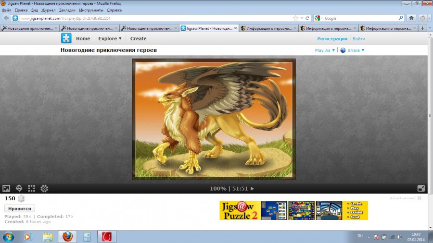The height and width of the screenshot is (243, 433).
Task: Open the Справка menu
Action: 115,10
